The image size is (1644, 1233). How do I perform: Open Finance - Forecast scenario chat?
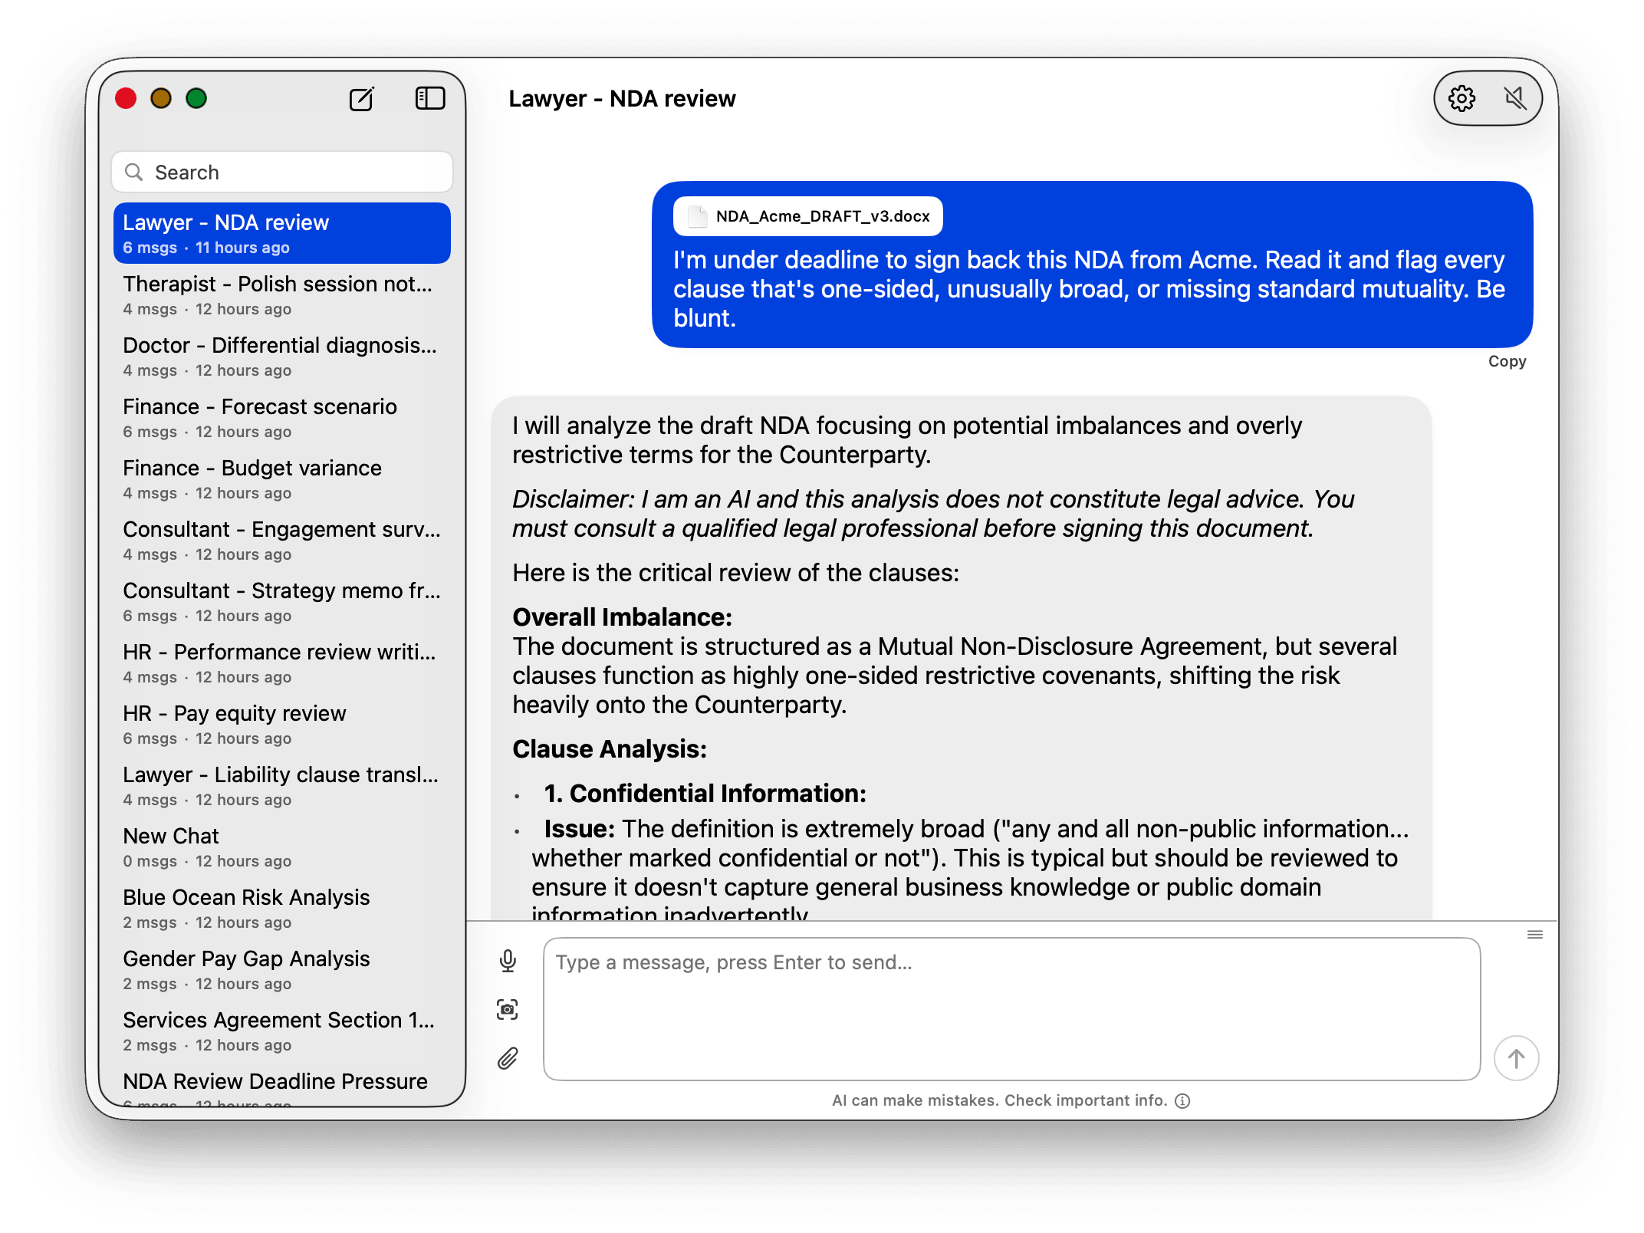tap(282, 417)
